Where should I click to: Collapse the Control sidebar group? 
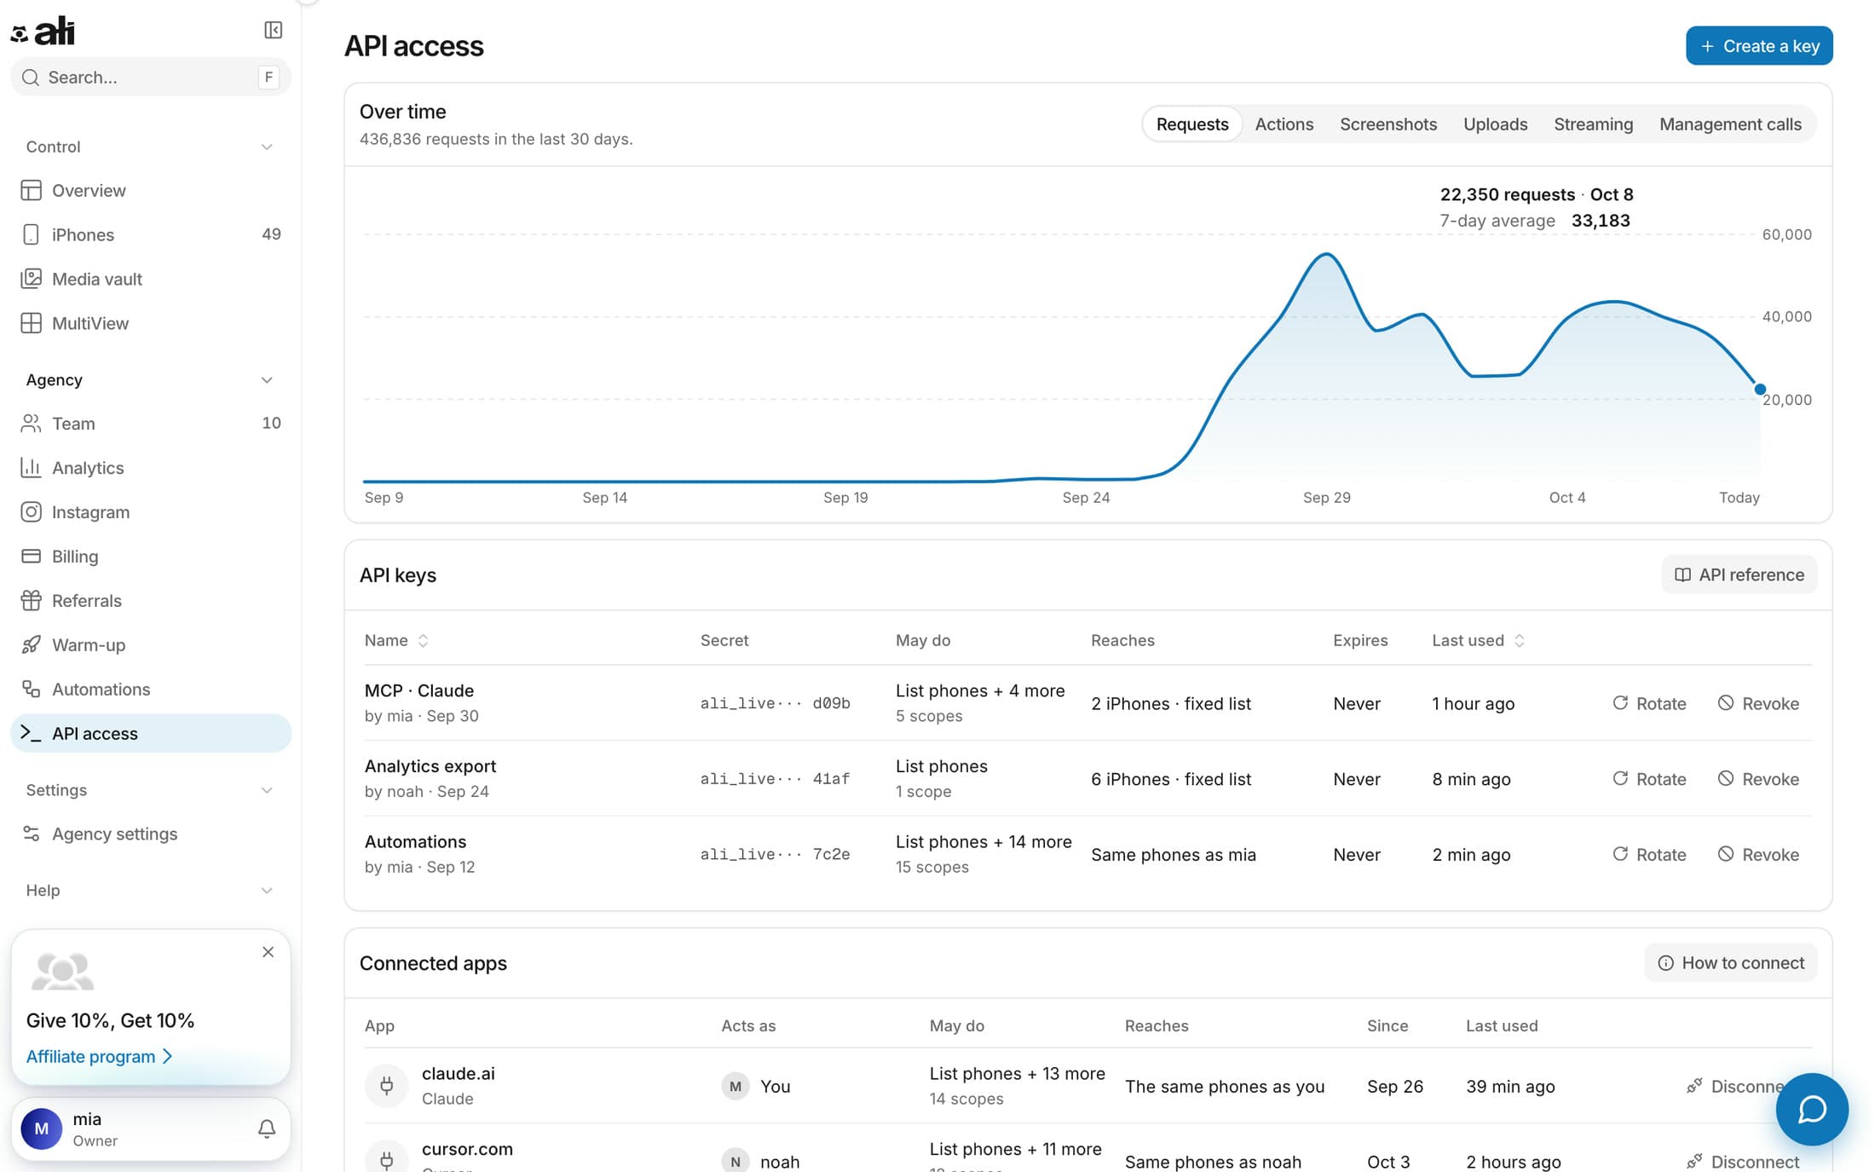[151, 147]
